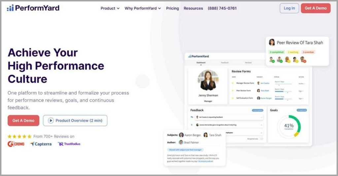Click the Sign action for Peer Review Form
The image size is (338, 176).
(301, 91)
